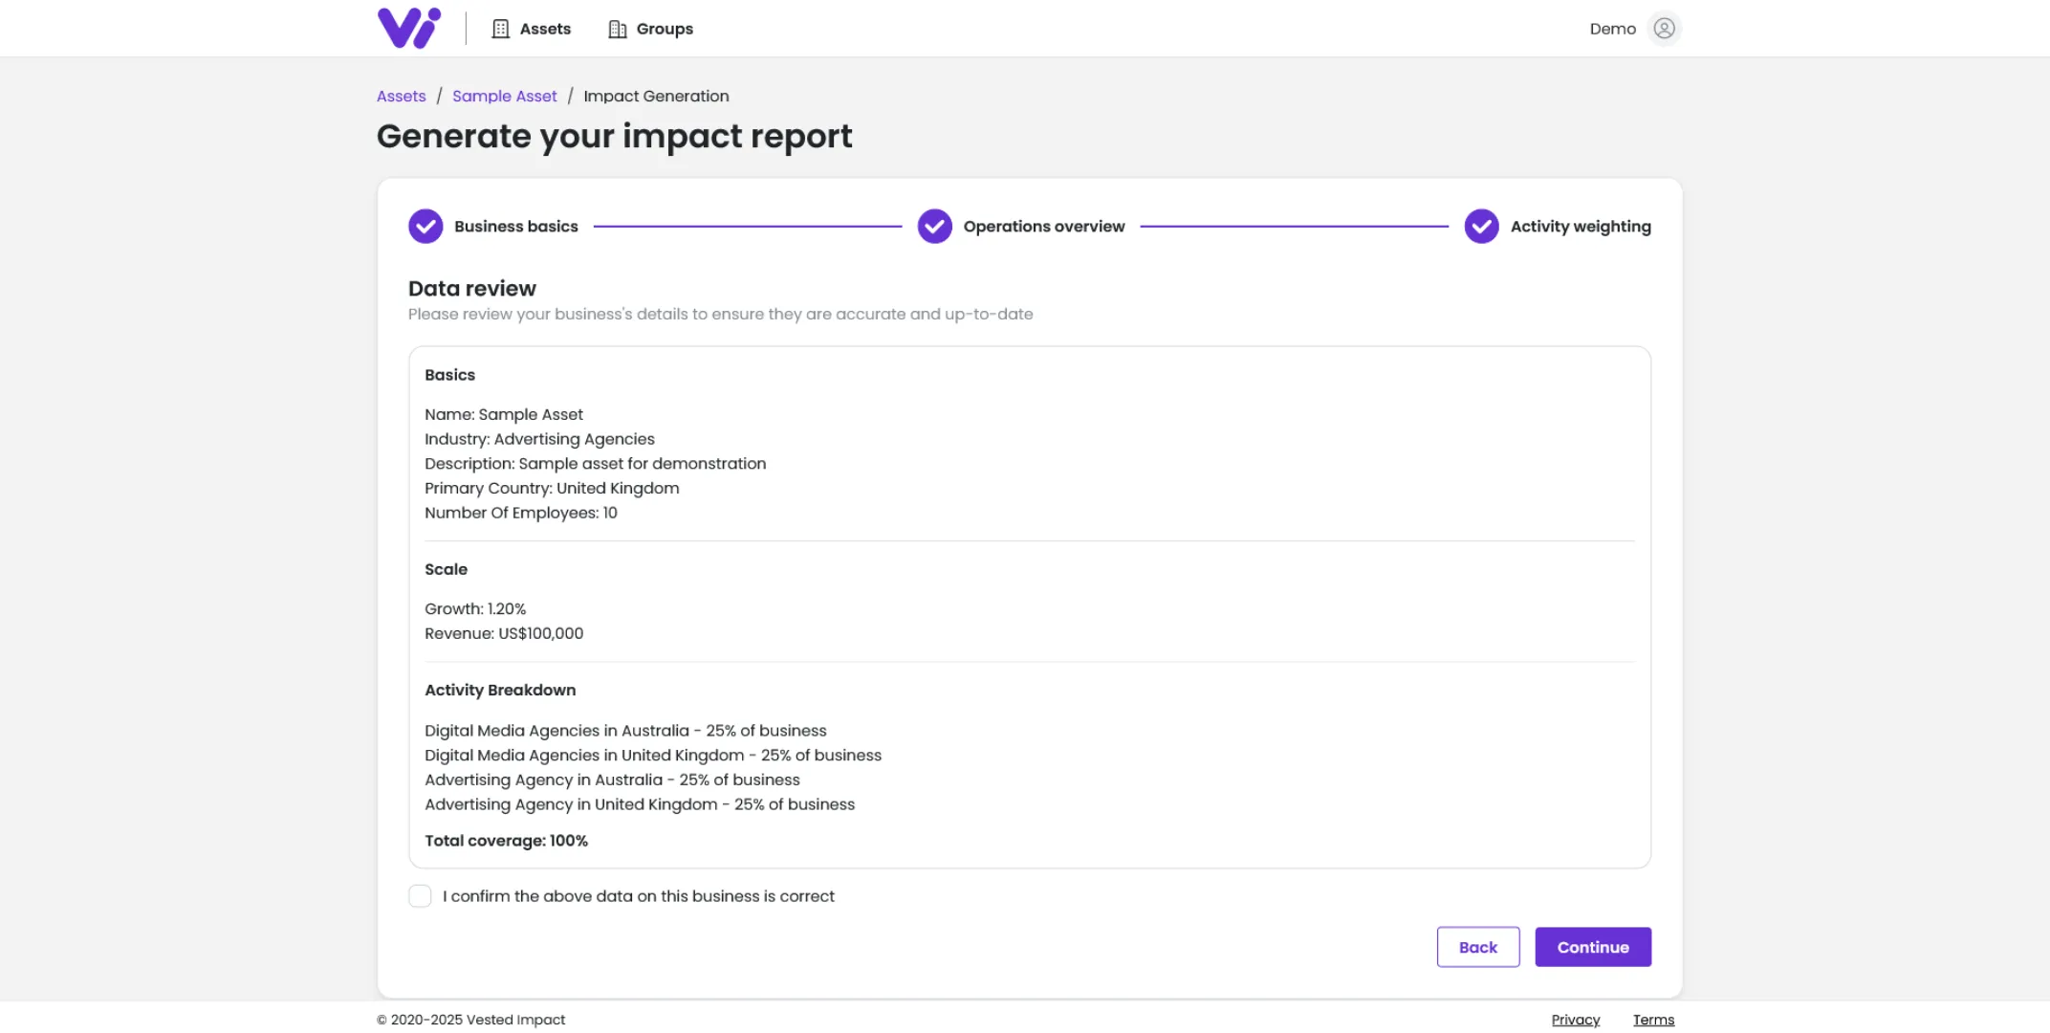
Task: Open the Privacy page
Action: click(1576, 1020)
